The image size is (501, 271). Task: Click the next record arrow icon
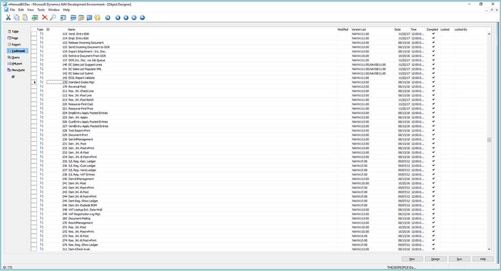point(126,18)
